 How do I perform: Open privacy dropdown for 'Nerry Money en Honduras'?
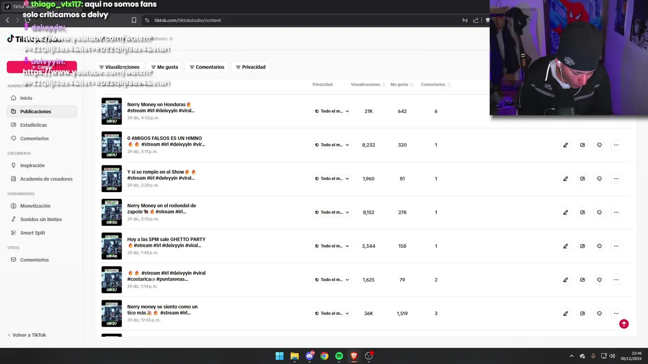coord(332,111)
